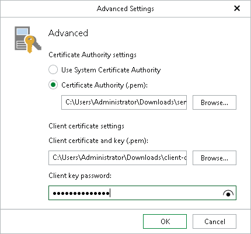
Task: Cancel the Advanced Settings dialog
Action: click(x=214, y=221)
